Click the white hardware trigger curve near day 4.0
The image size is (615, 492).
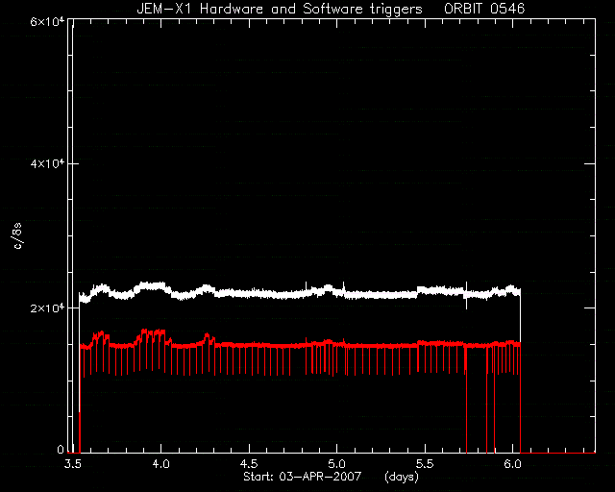(x=160, y=286)
